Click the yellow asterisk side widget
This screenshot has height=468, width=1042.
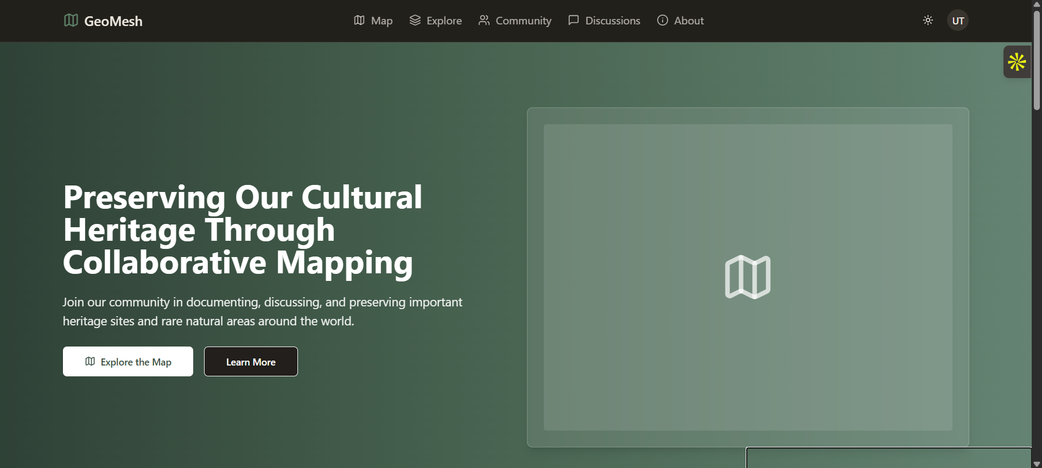click(x=1017, y=62)
